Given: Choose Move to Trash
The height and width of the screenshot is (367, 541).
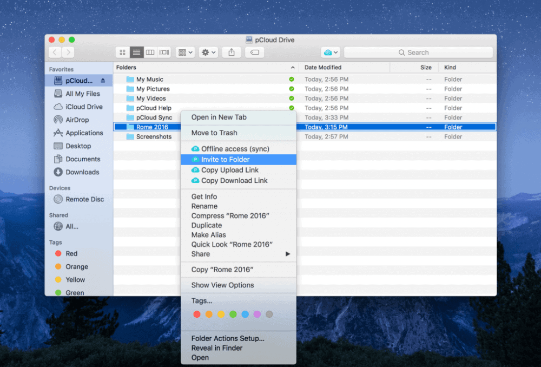Looking at the screenshot, I should [x=239, y=133].
